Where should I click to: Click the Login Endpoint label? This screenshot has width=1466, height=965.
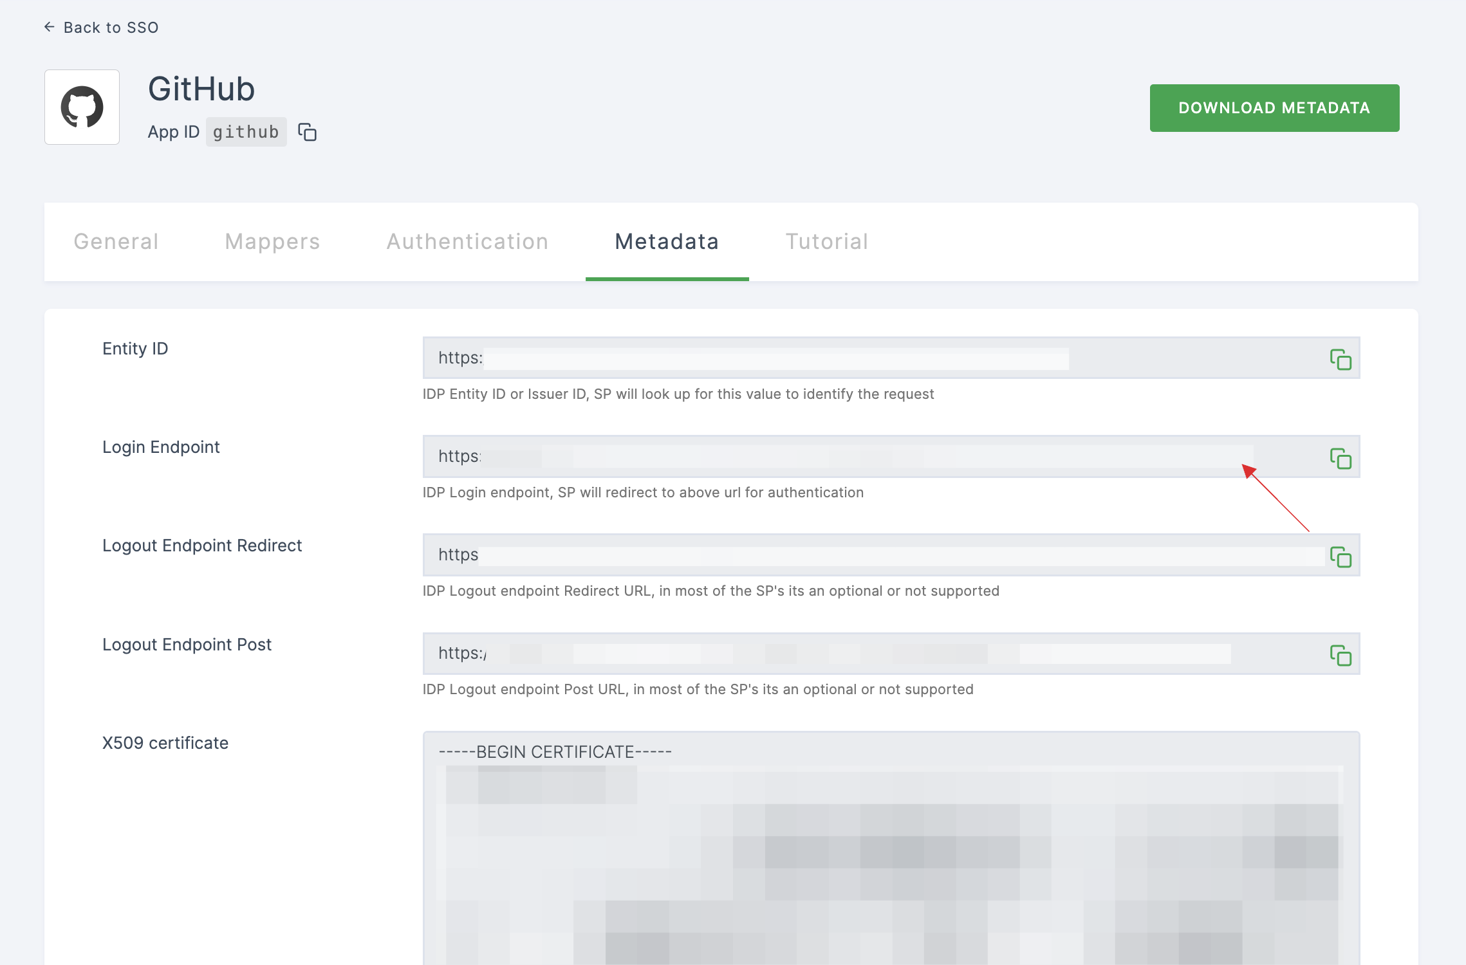point(161,447)
